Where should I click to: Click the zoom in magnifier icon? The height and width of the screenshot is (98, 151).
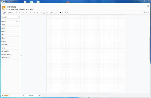pyautogui.click(x=17, y=13)
